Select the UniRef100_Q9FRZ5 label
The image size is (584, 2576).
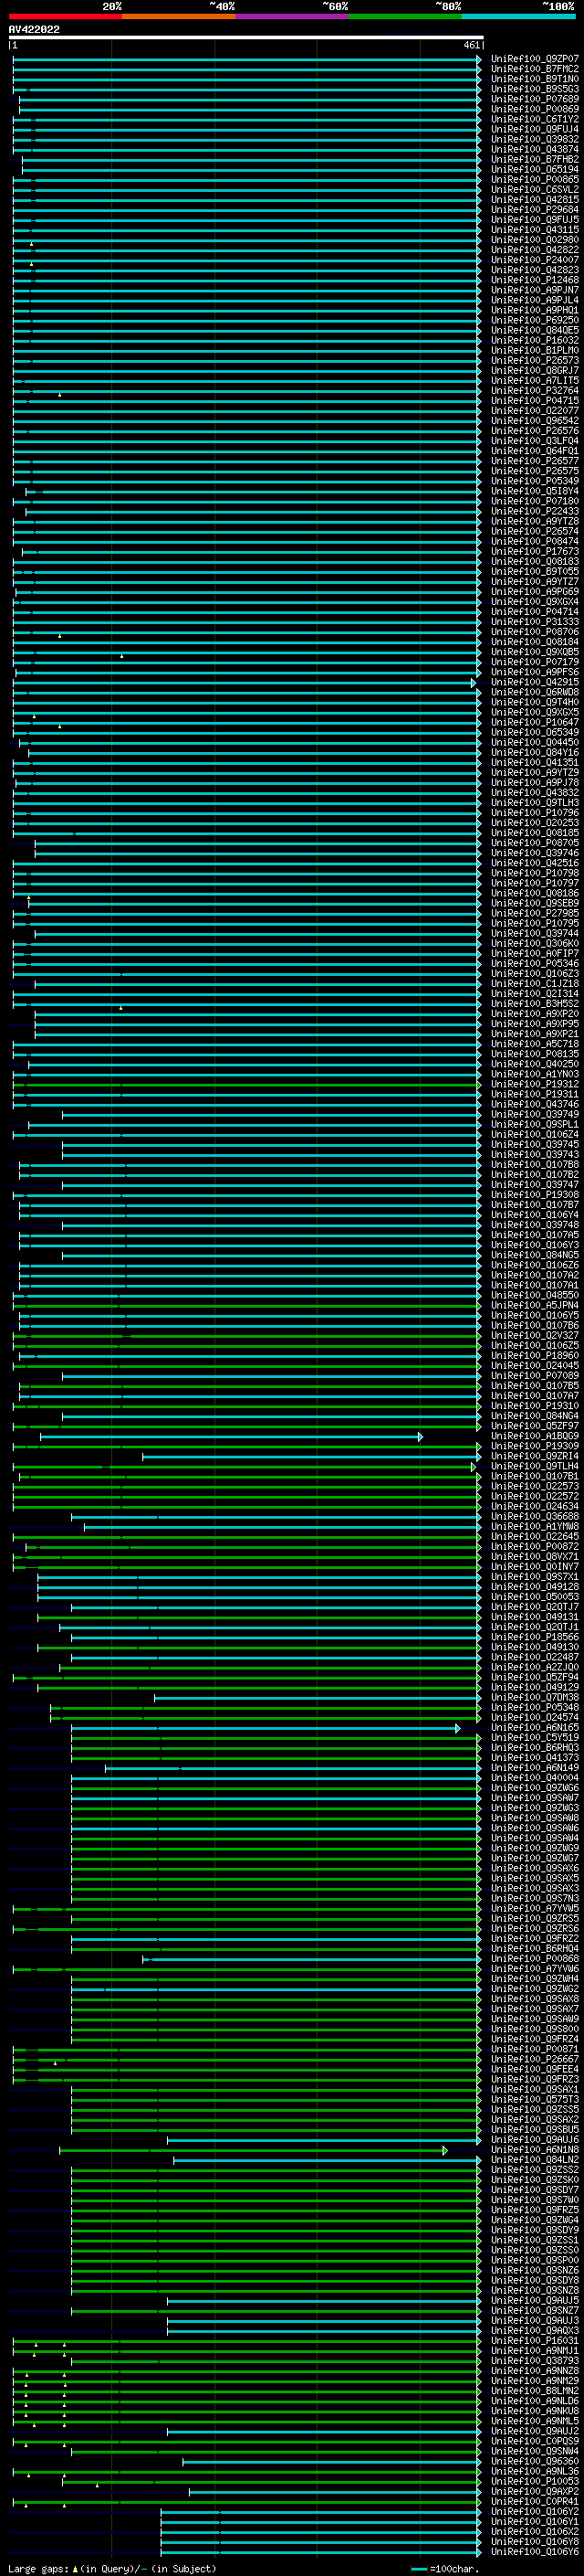(534, 2210)
